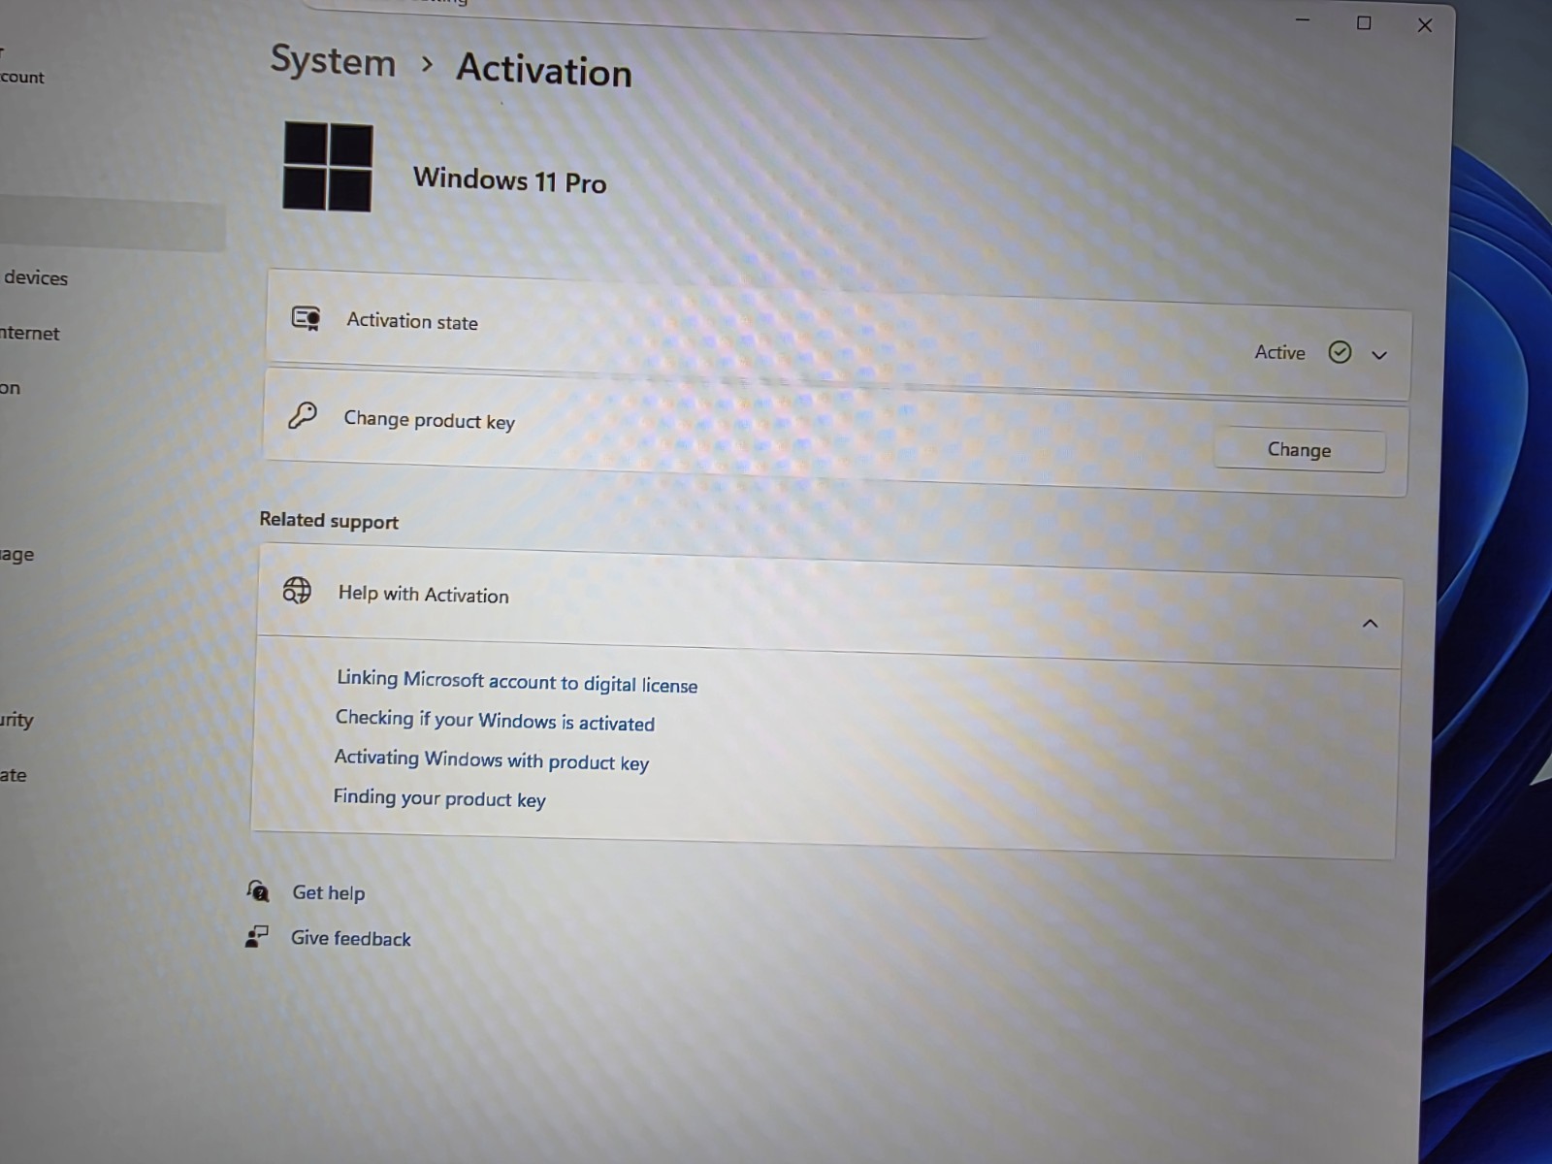Close the Settings window

(1425, 26)
